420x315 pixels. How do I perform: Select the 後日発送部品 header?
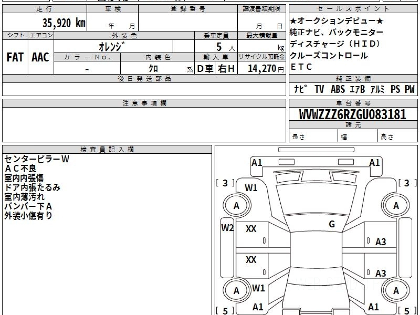coord(144,79)
